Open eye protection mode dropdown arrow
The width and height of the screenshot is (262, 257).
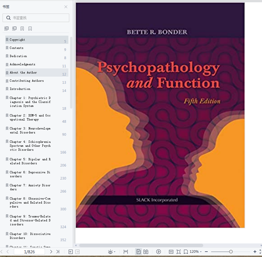(115, 252)
